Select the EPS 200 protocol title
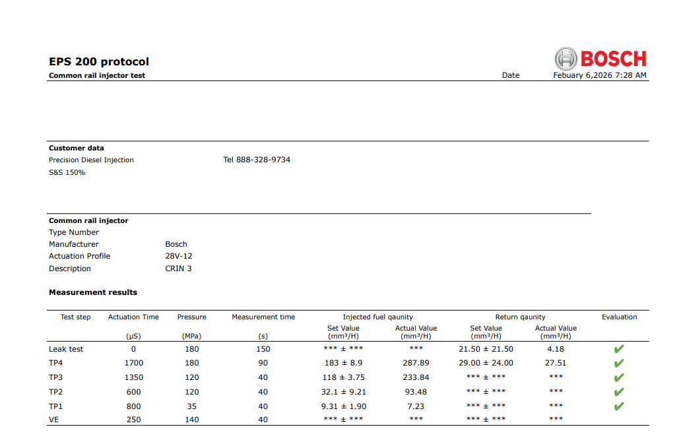The height and width of the screenshot is (448, 685). point(99,61)
